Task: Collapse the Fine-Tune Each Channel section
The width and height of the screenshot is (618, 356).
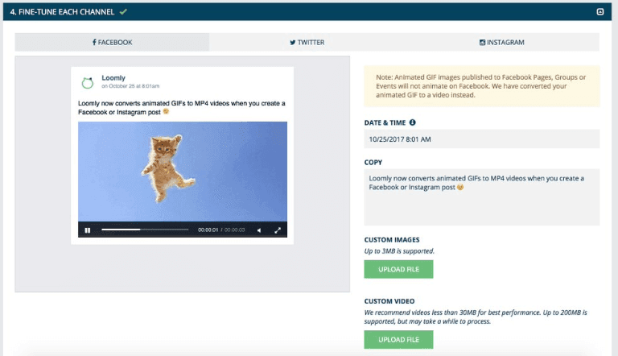Action: pos(599,12)
